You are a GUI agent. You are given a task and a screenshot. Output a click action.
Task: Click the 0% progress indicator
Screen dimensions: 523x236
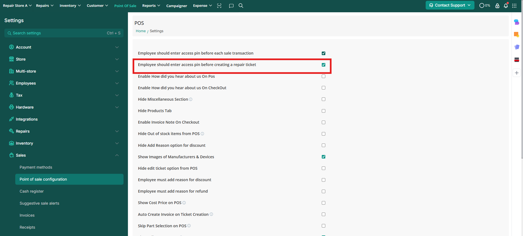tap(485, 5)
